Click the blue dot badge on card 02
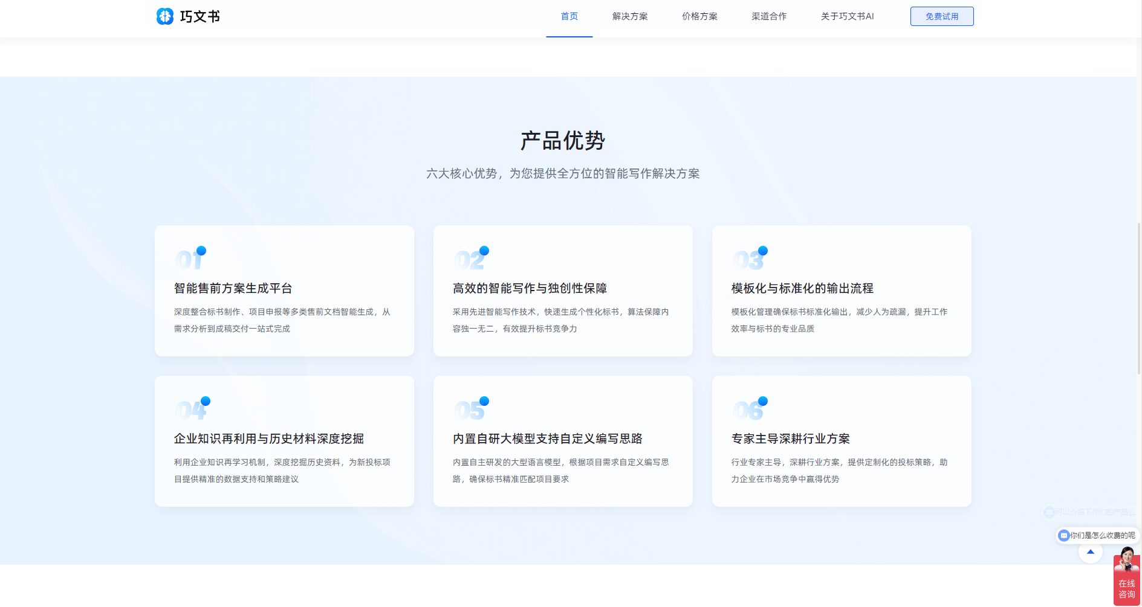The image size is (1142, 607). 483,250
